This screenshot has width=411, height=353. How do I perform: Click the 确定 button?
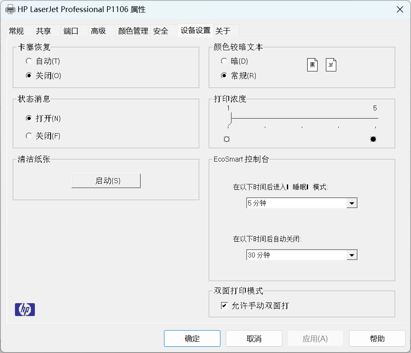[192, 338]
